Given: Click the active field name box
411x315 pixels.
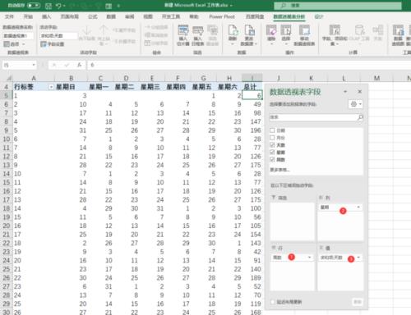Looking at the screenshot, I should 58,36.
